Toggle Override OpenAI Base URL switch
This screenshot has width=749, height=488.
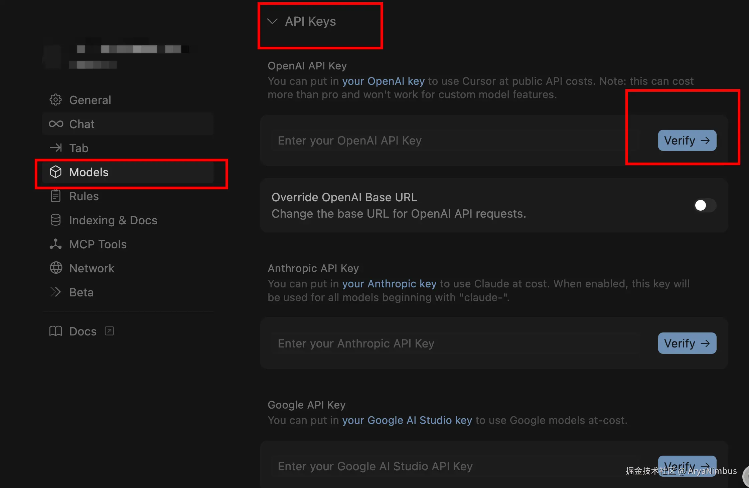point(705,205)
